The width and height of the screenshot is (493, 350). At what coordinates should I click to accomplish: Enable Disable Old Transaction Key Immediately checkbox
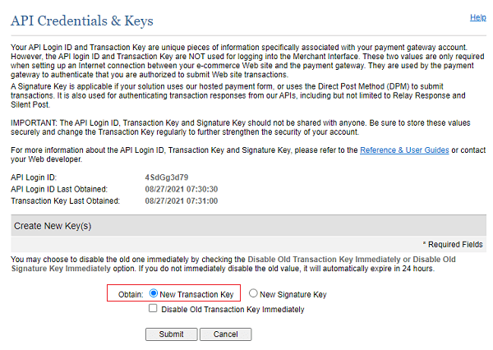(x=154, y=309)
